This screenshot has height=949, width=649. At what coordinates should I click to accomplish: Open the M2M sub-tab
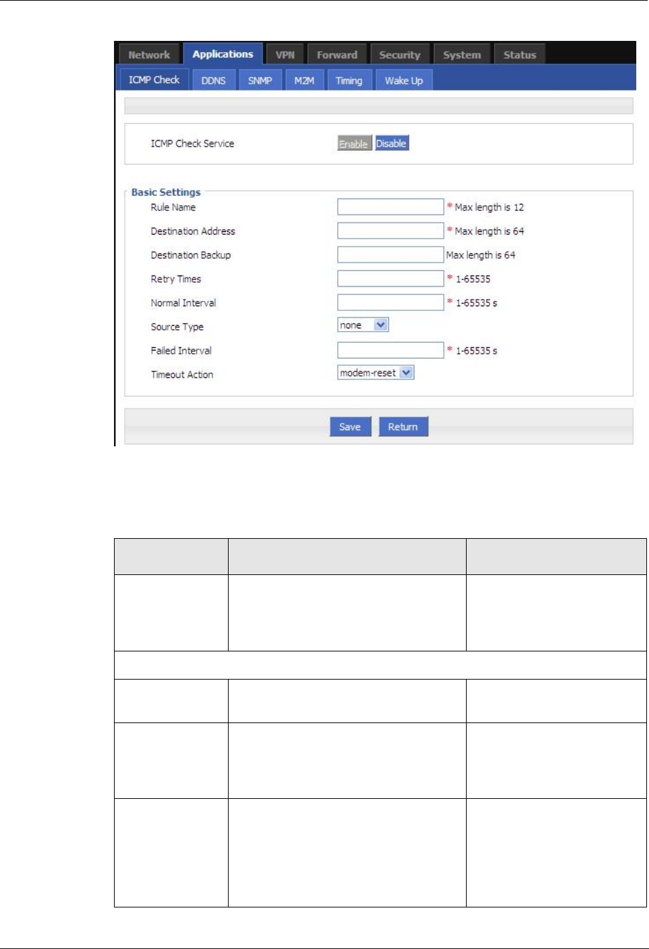click(304, 80)
